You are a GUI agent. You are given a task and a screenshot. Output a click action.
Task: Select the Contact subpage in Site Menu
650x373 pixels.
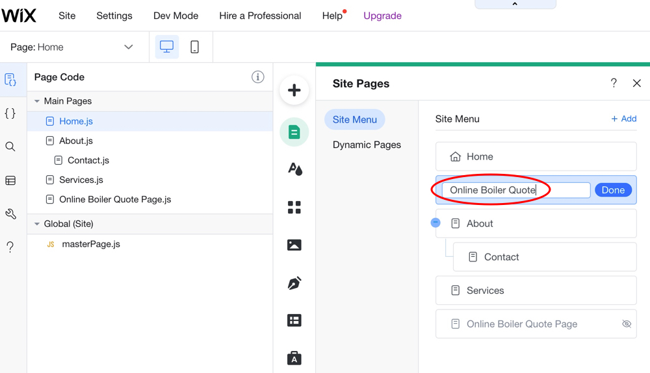click(x=545, y=257)
